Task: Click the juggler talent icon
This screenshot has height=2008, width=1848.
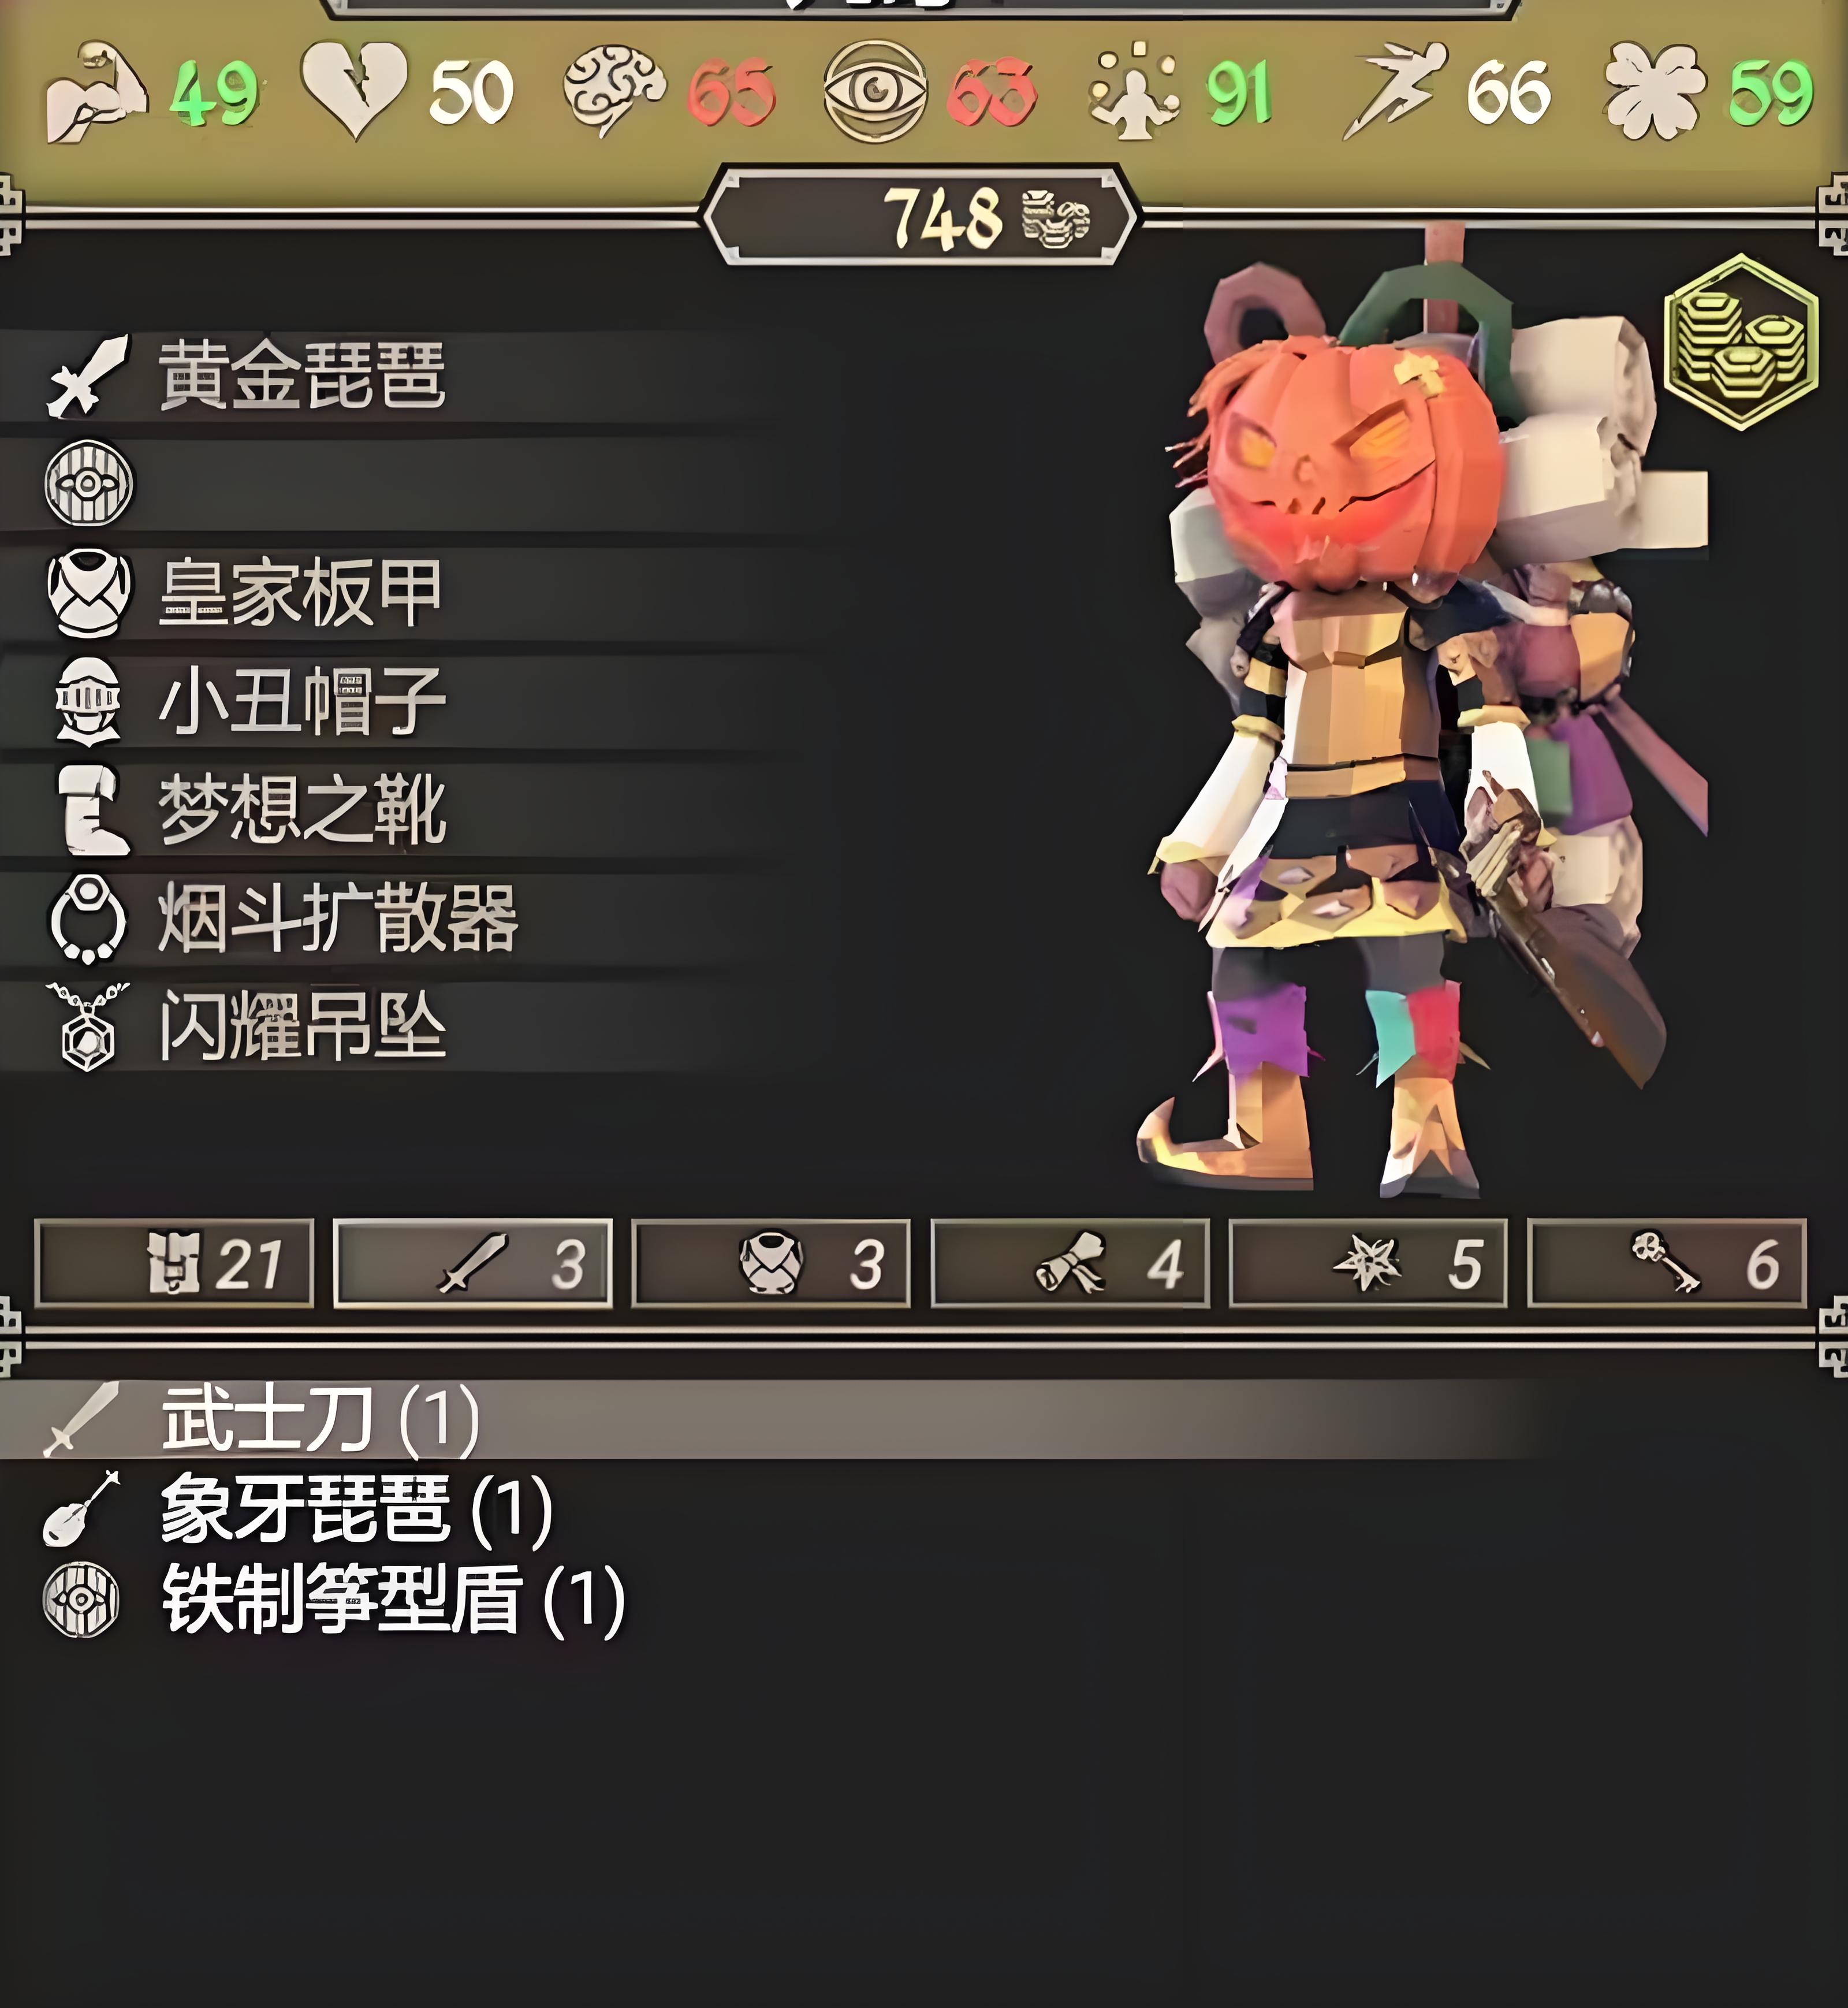Action: tap(1135, 90)
